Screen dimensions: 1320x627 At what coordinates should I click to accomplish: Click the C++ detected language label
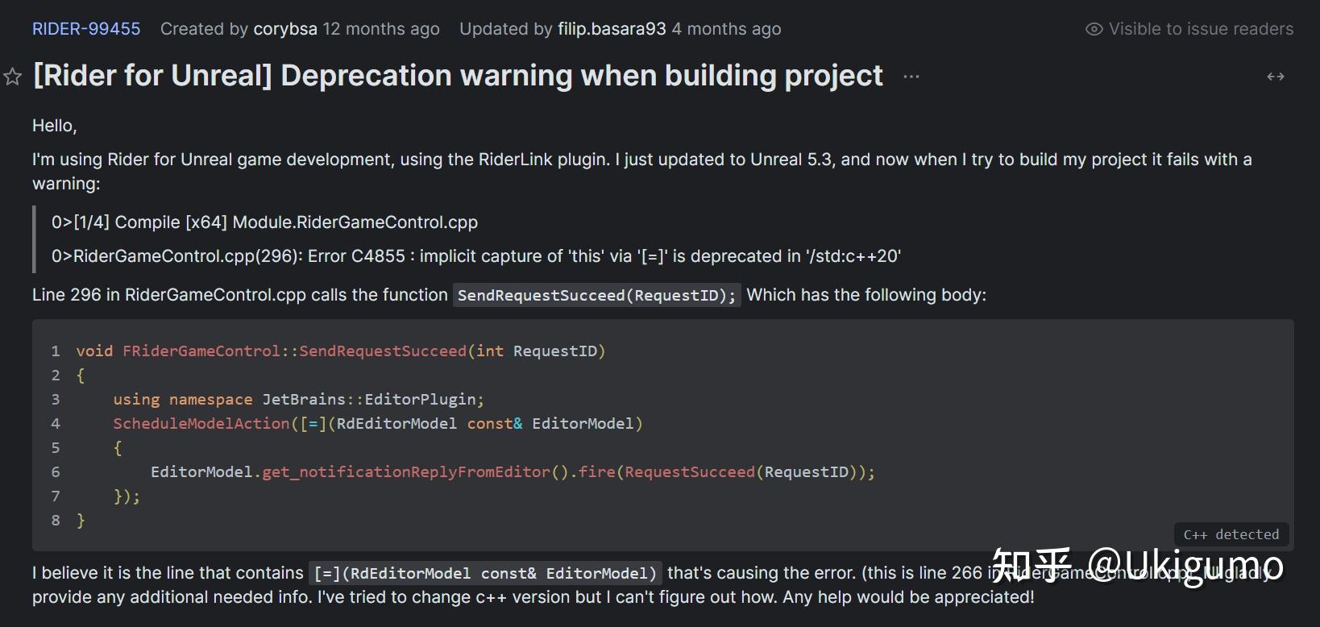pyautogui.click(x=1231, y=534)
